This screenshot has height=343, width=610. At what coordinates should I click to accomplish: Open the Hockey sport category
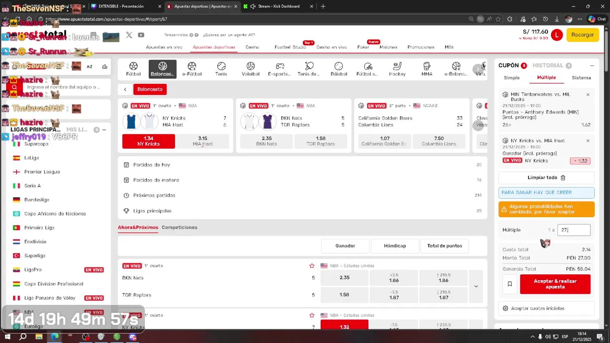pos(397,69)
